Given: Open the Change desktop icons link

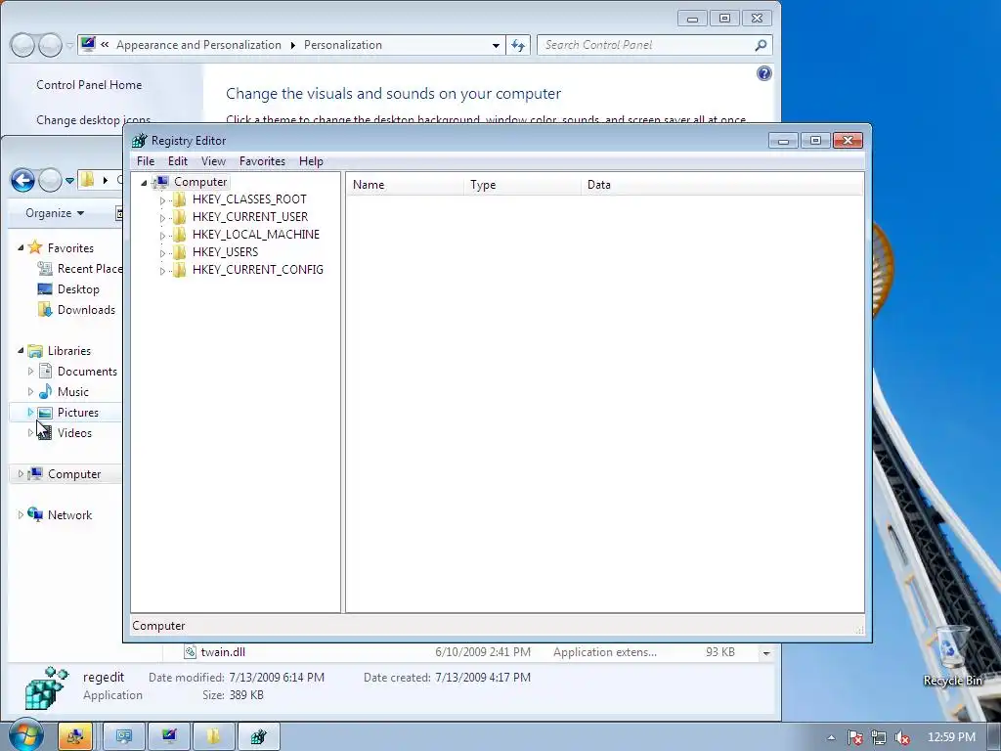Looking at the screenshot, I should 93,120.
